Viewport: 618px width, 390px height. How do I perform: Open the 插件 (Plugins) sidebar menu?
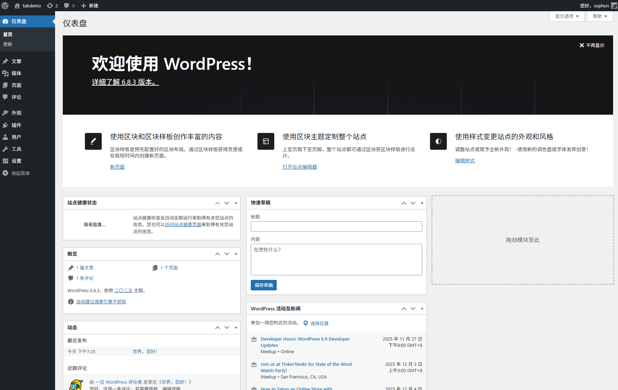point(16,125)
